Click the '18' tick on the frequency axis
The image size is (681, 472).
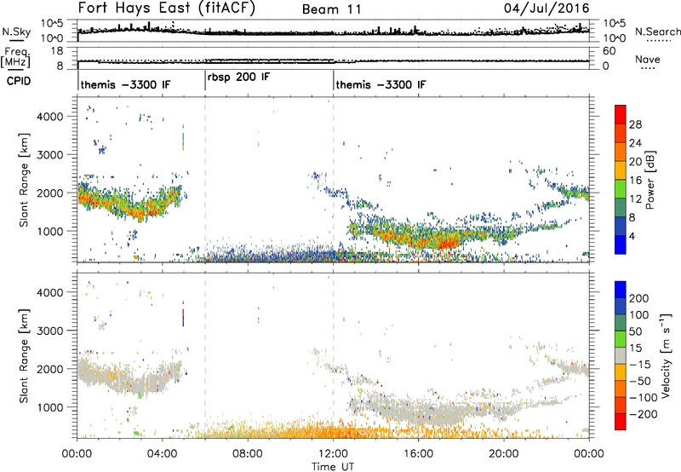click(57, 51)
